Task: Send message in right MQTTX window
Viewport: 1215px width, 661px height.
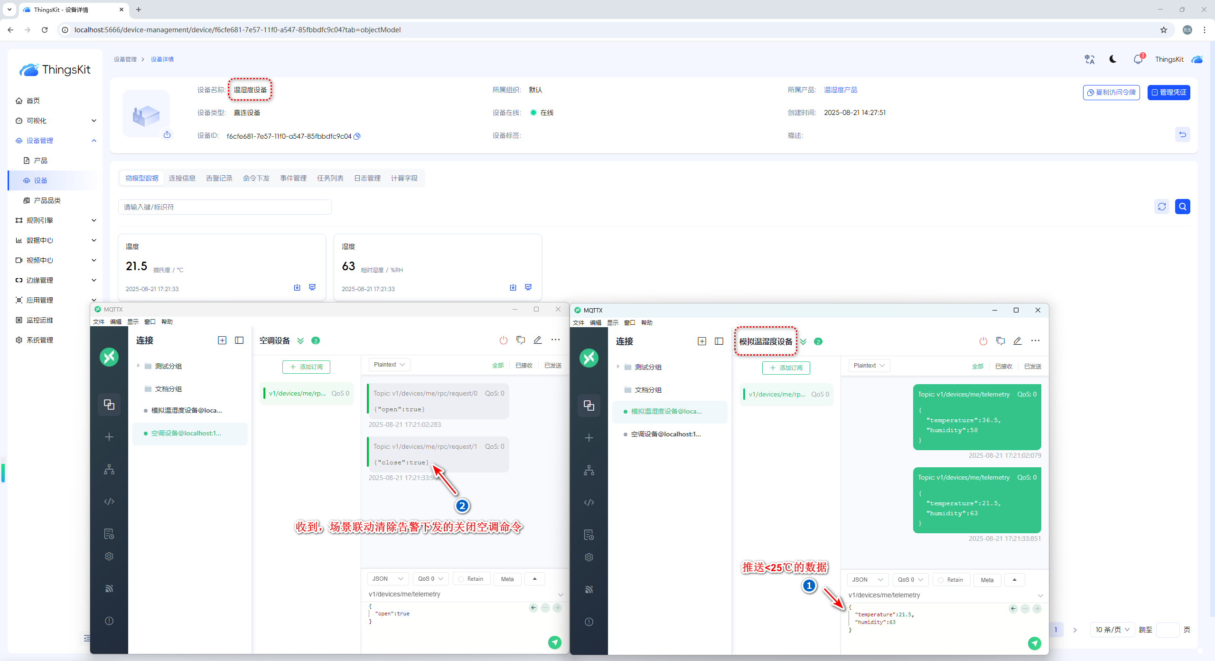Action: pos(1034,643)
